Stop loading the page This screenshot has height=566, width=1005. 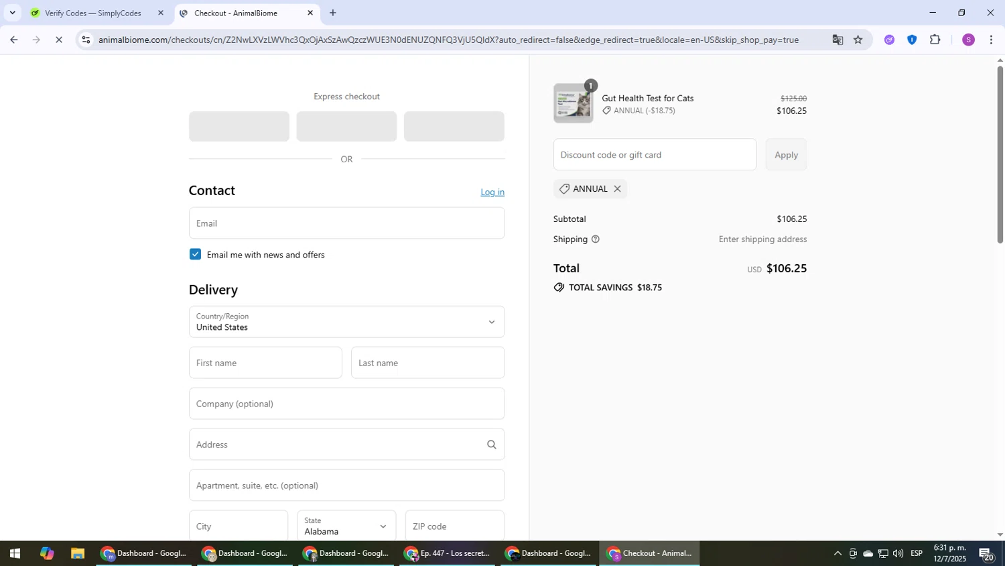click(59, 40)
